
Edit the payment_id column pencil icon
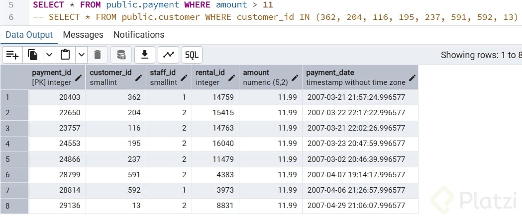coord(79,78)
